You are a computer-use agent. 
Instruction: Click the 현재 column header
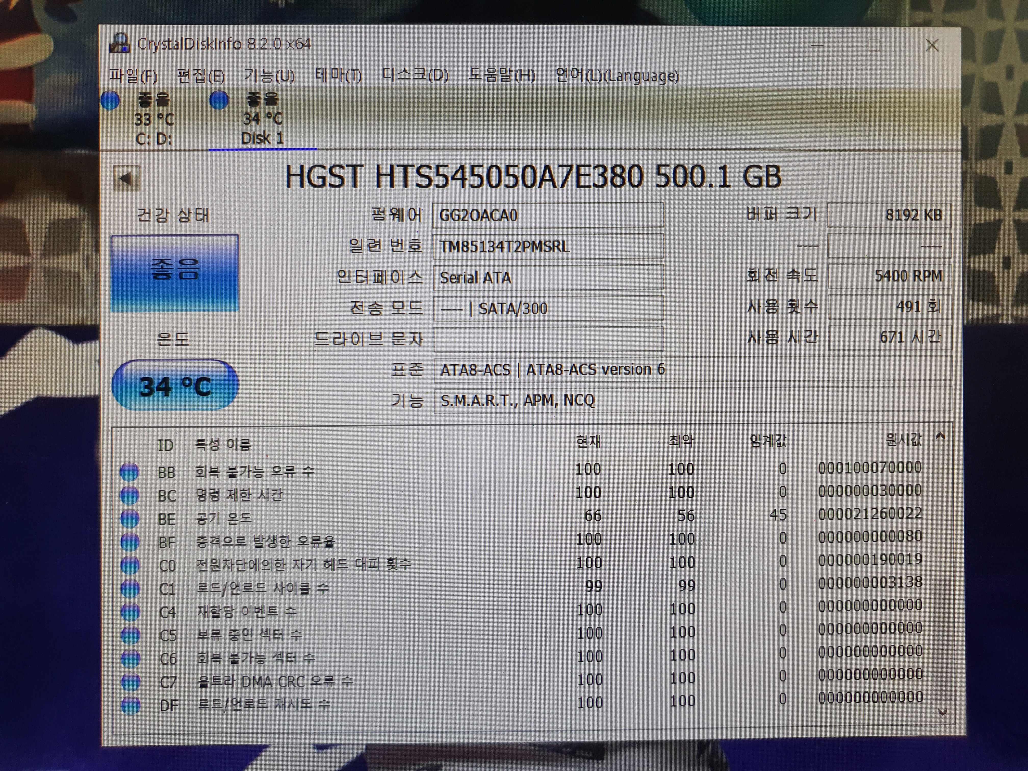588,441
